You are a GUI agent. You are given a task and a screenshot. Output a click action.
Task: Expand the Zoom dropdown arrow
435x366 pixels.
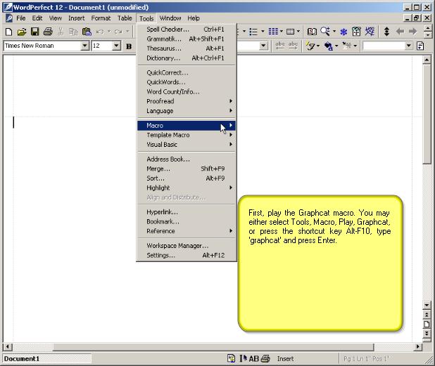click(x=334, y=32)
